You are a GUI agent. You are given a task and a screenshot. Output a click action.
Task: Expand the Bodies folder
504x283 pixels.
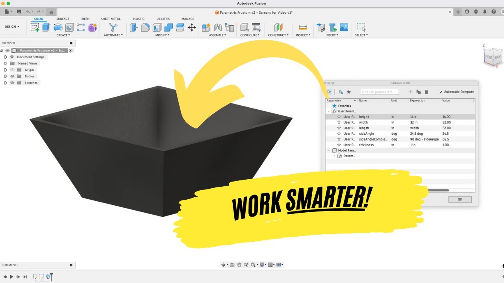6,76
